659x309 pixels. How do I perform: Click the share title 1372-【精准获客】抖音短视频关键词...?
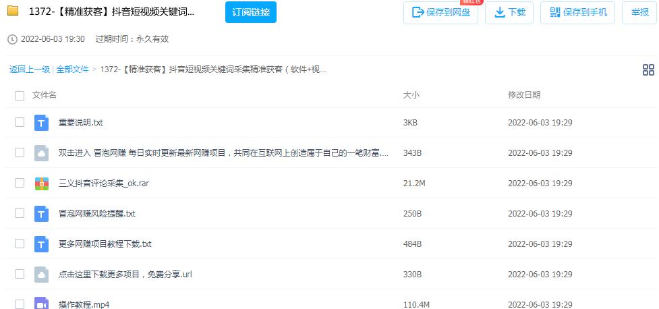click(112, 11)
